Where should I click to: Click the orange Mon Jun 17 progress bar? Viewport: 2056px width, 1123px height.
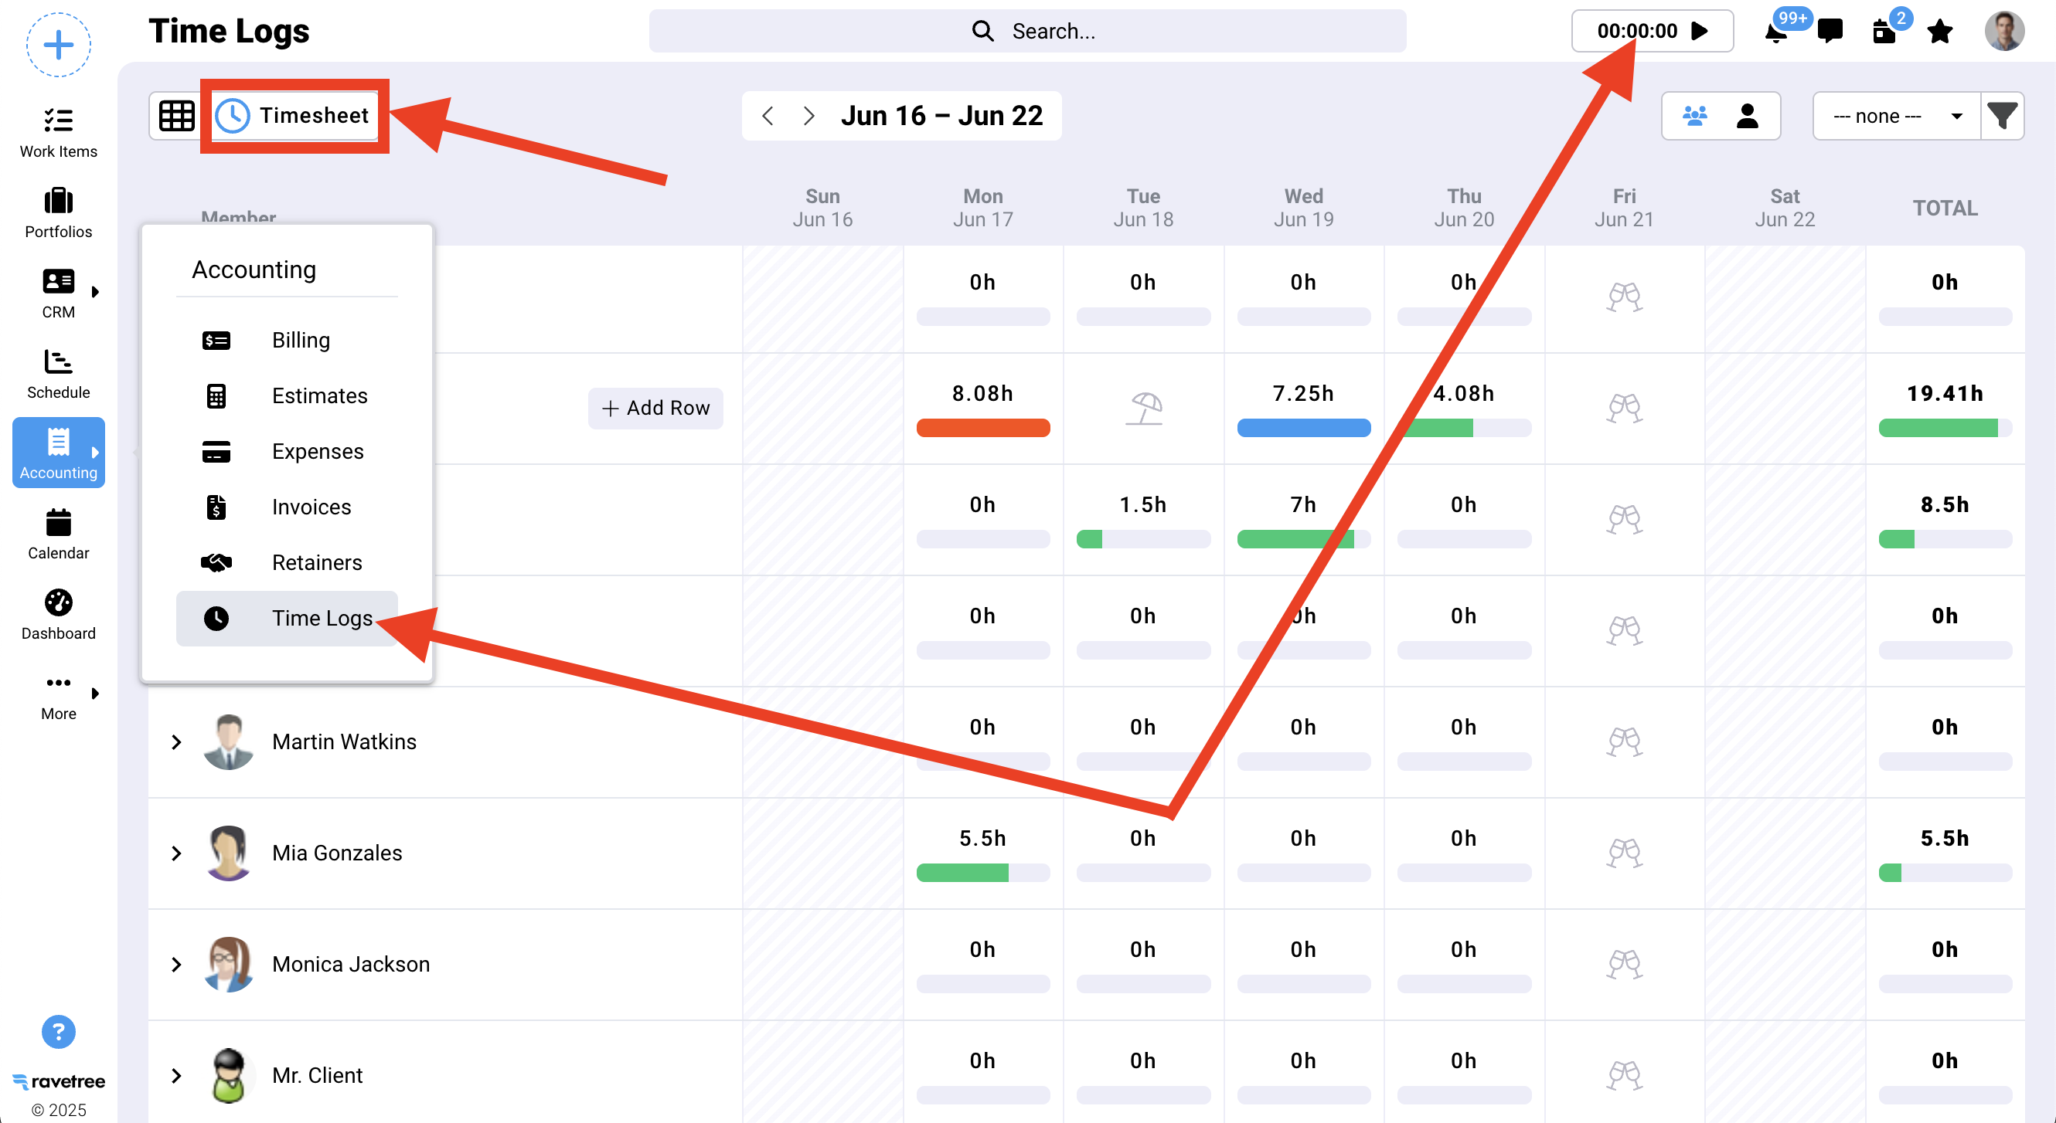click(x=982, y=428)
